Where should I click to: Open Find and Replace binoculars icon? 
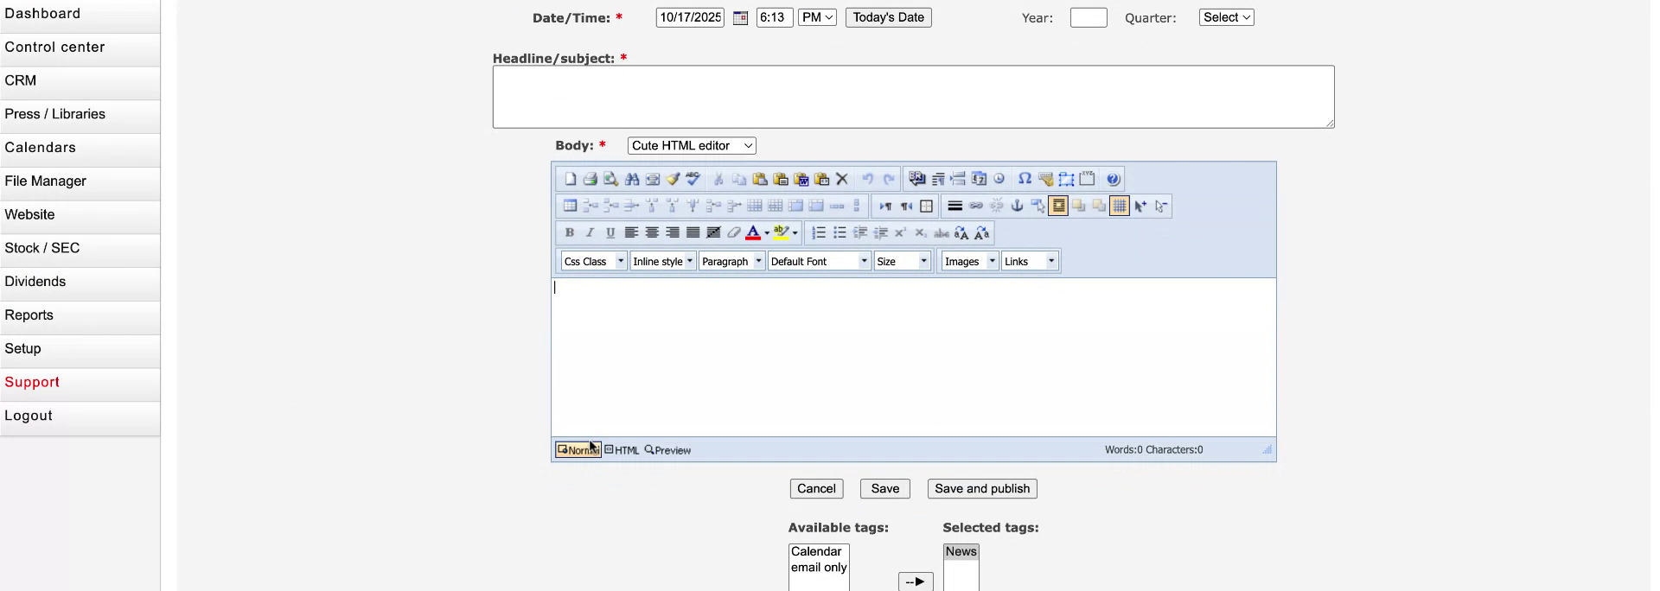pyautogui.click(x=632, y=179)
